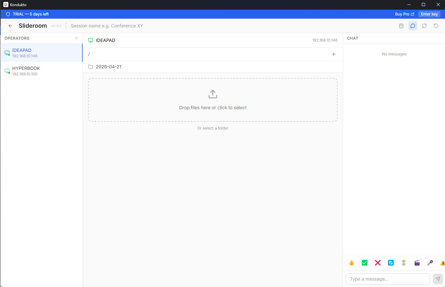The height and width of the screenshot is (287, 445).
Task: Click TRIAL — 5 days left text
Action: (x=31, y=14)
